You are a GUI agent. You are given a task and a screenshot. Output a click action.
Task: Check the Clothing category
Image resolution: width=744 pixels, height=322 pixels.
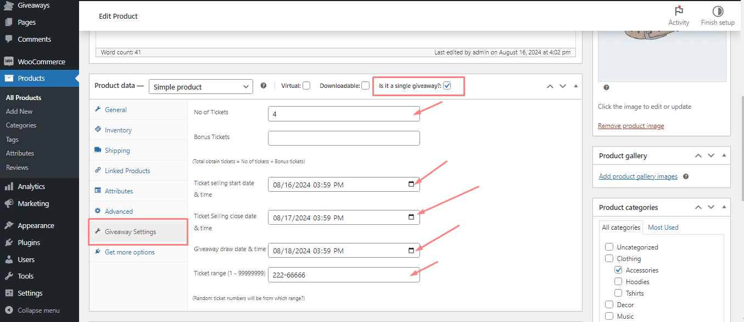coord(609,259)
